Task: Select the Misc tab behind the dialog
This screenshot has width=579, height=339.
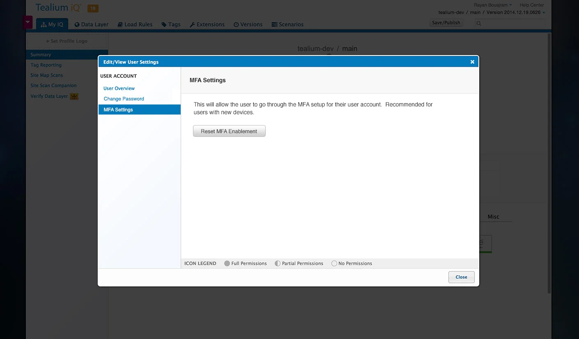Action: coord(493,217)
